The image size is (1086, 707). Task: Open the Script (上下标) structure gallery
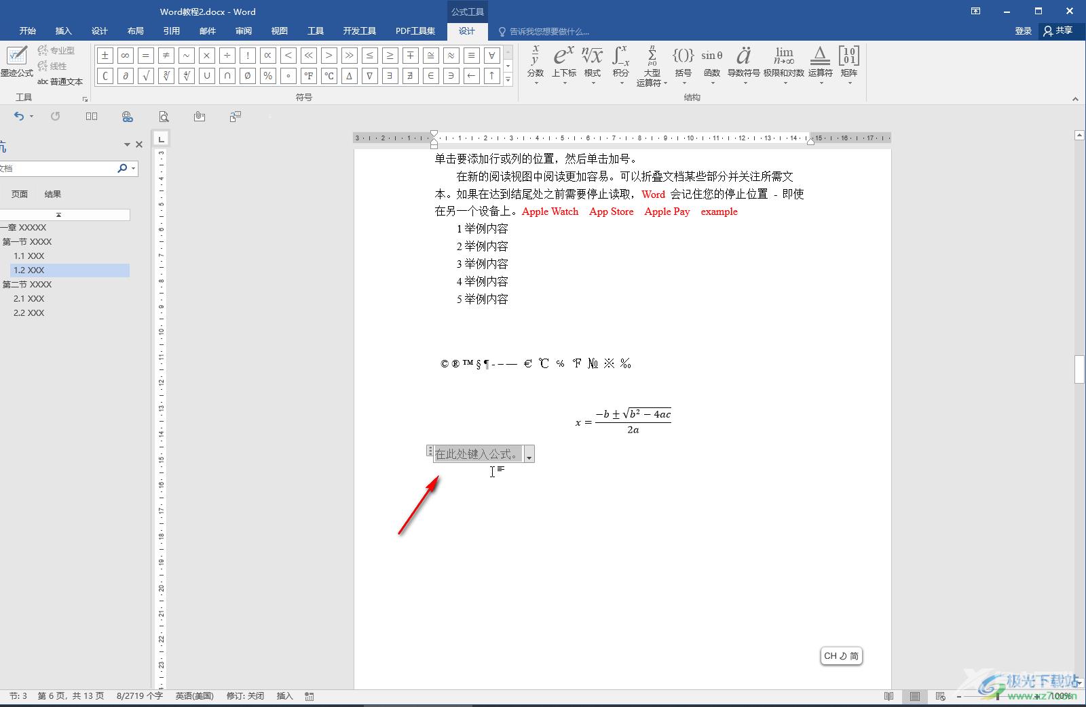tap(564, 65)
